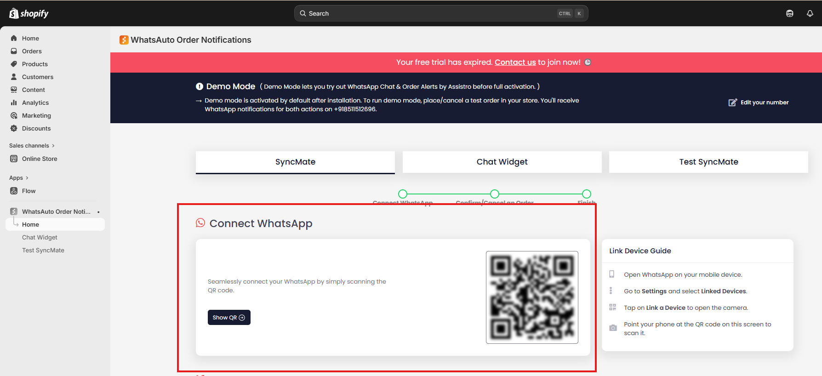The height and width of the screenshot is (376, 822).
Task: Click the first progress step circle
Action: point(403,194)
